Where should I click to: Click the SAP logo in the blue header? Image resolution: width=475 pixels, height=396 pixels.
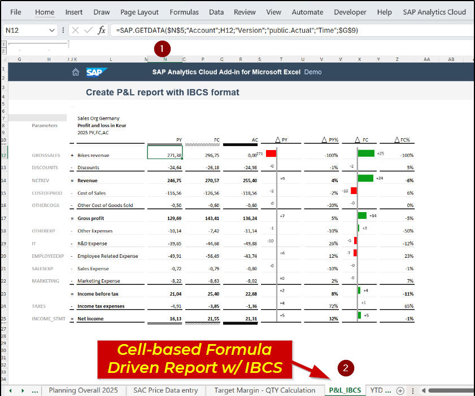(97, 72)
